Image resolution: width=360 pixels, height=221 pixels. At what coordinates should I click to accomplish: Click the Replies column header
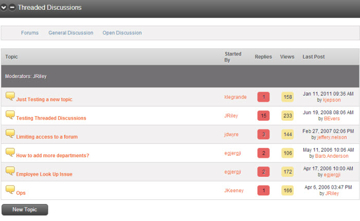click(x=263, y=57)
